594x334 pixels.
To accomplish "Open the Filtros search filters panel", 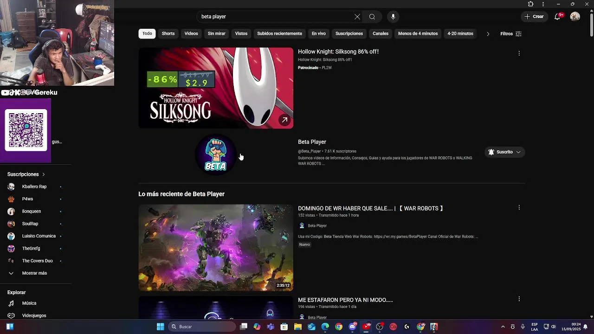I will pos(511,34).
